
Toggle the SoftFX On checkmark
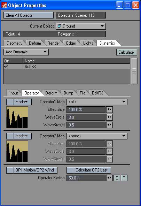point(6,66)
